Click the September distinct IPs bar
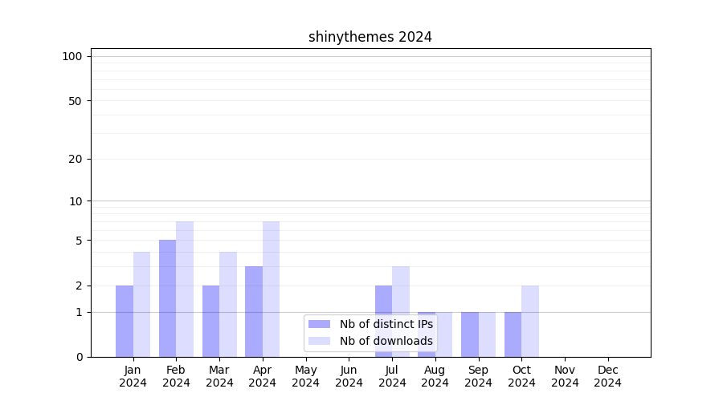The image size is (723, 401). pos(470,334)
